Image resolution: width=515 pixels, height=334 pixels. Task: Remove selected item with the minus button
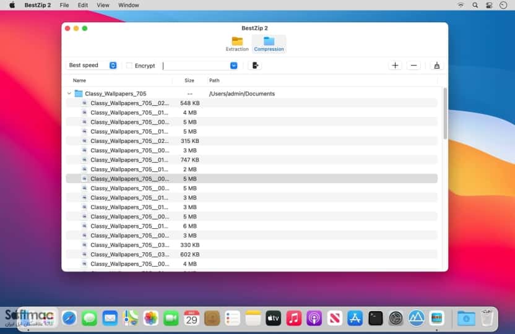coord(413,66)
